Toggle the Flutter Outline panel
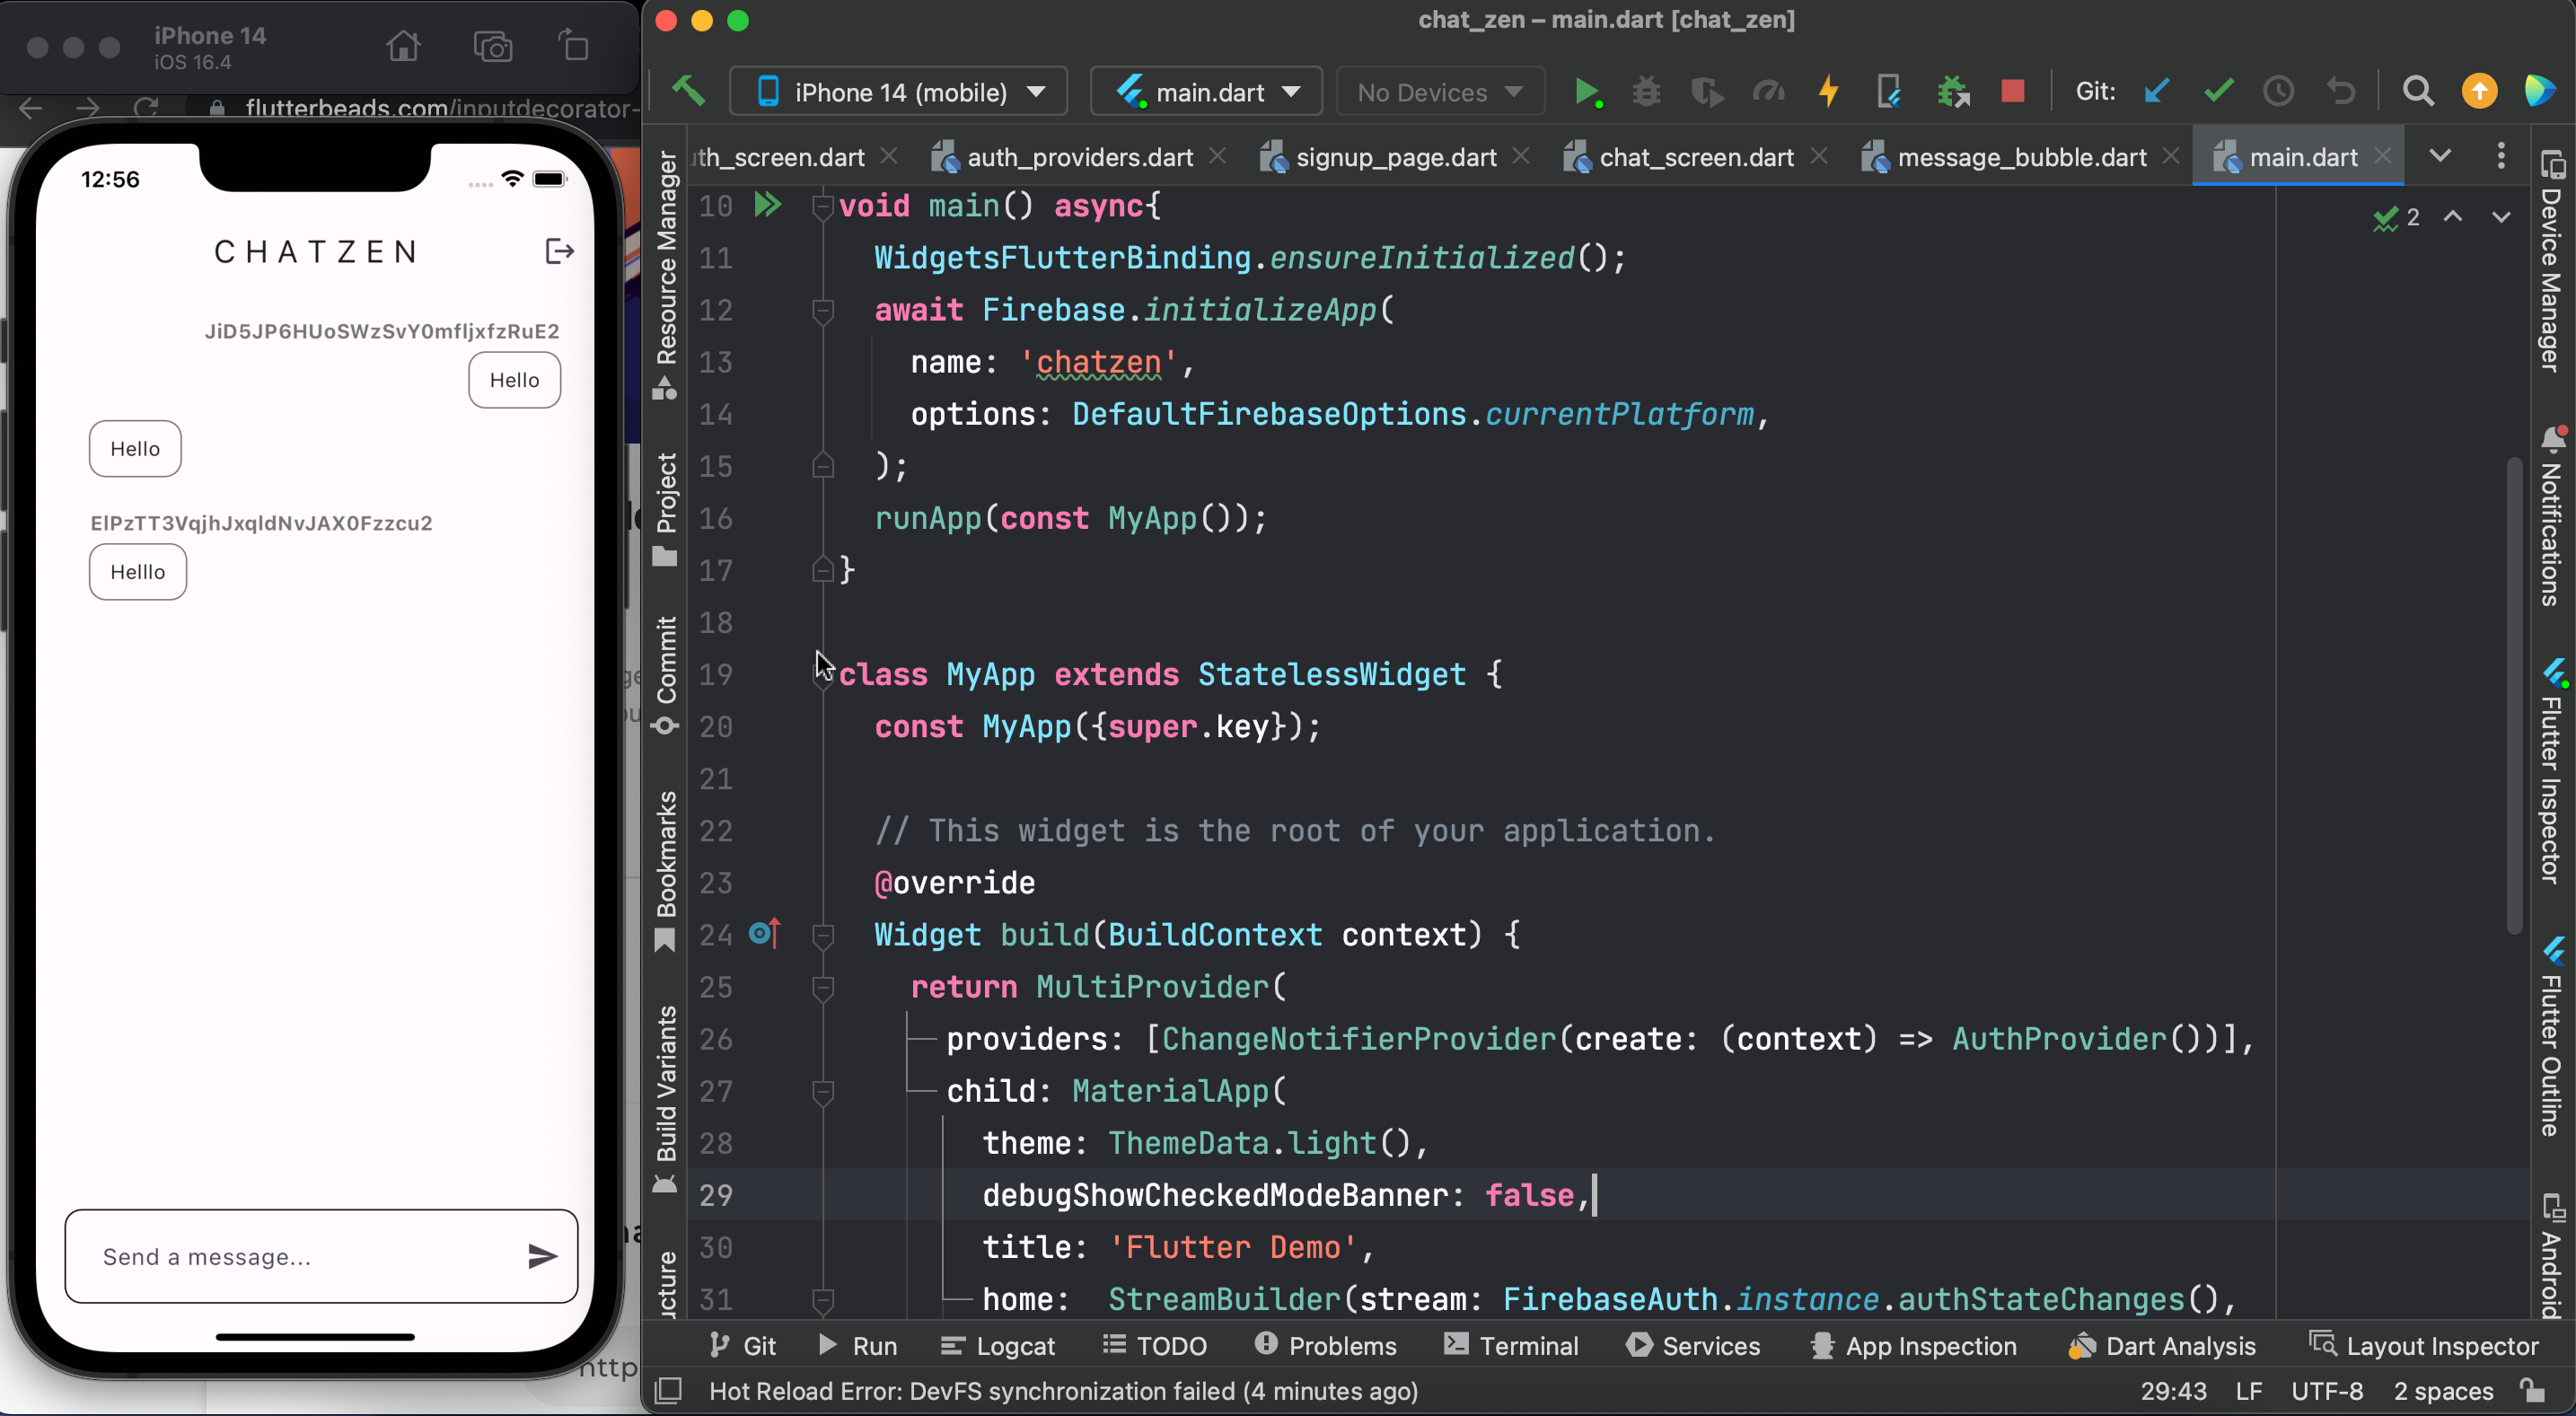2576x1416 pixels. pyautogui.click(x=2553, y=1036)
